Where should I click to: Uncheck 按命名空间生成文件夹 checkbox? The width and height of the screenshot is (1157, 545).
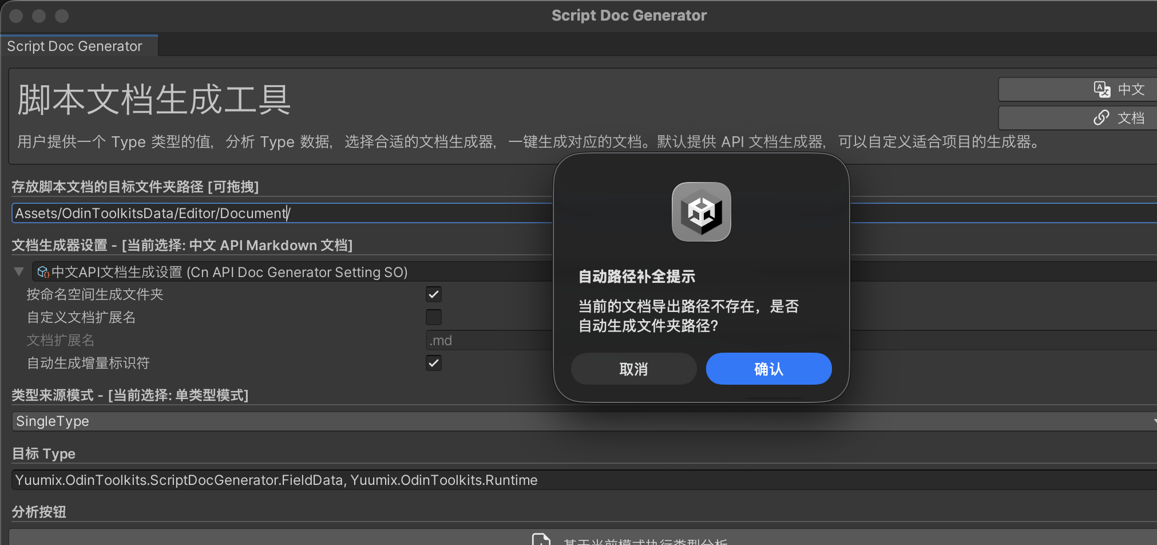click(x=434, y=294)
